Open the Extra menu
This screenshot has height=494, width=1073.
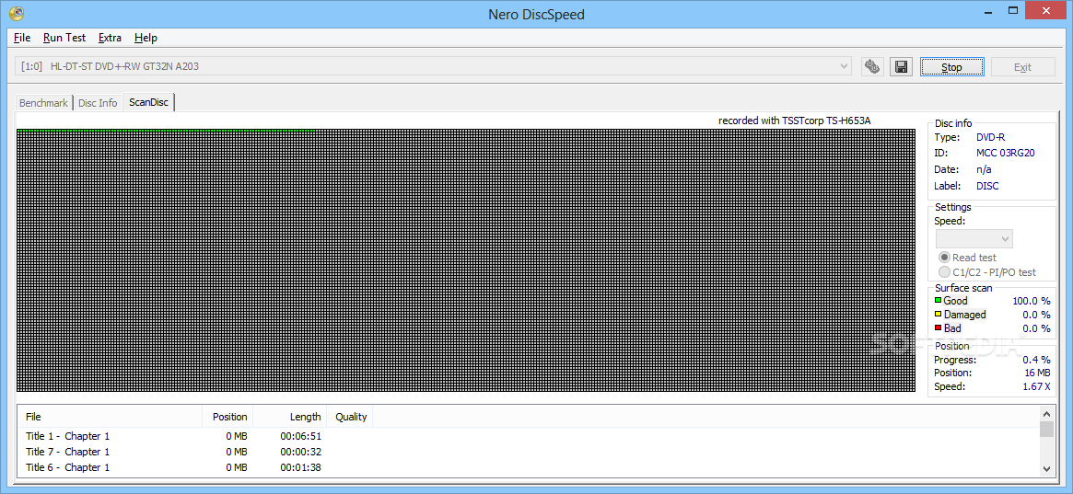110,38
